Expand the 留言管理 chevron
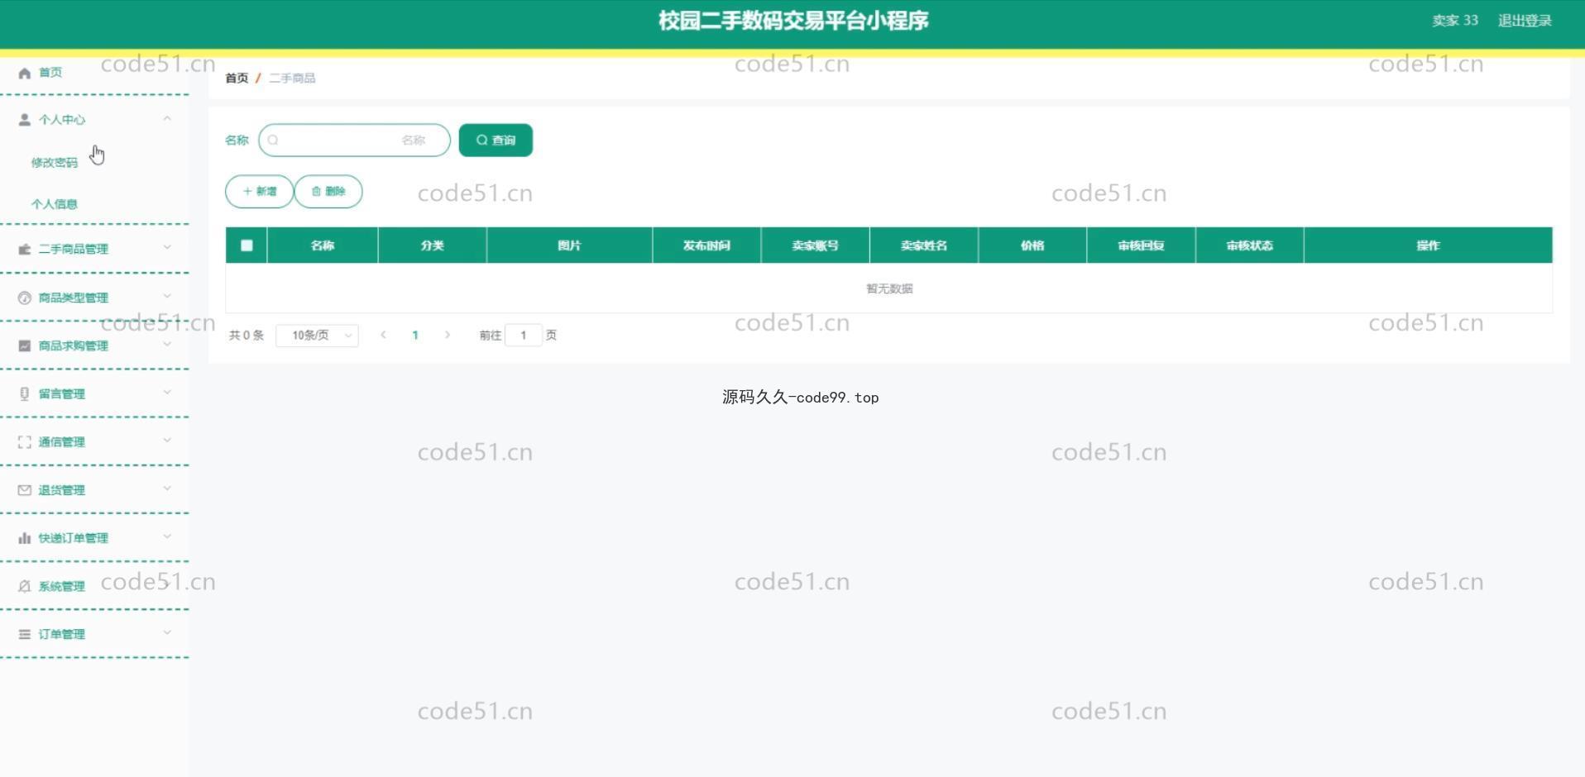Image resolution: width=1585 pixels, height=777 pixels. pos(167,392)
